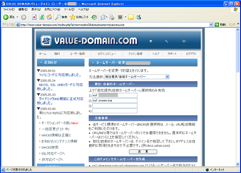
Task: Click the Internet zone globe in status bar
Action: click(x=207, y=170)
